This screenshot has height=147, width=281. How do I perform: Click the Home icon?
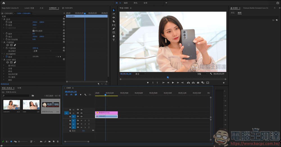[4, 3]
